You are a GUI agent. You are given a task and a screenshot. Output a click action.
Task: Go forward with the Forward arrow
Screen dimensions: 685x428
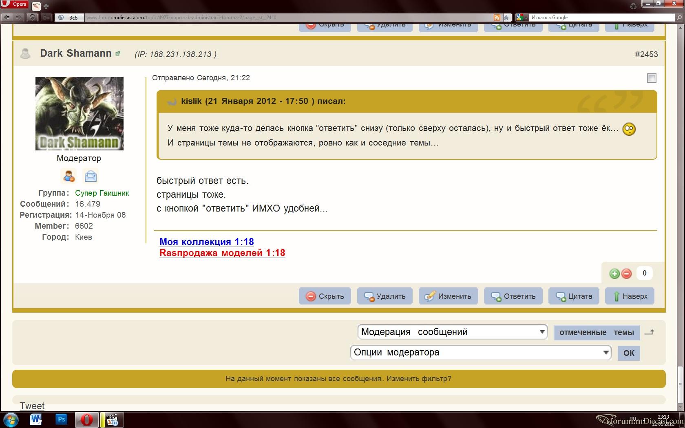[19, 18]
